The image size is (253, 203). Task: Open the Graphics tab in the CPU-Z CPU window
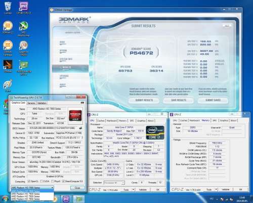(141, 121)
